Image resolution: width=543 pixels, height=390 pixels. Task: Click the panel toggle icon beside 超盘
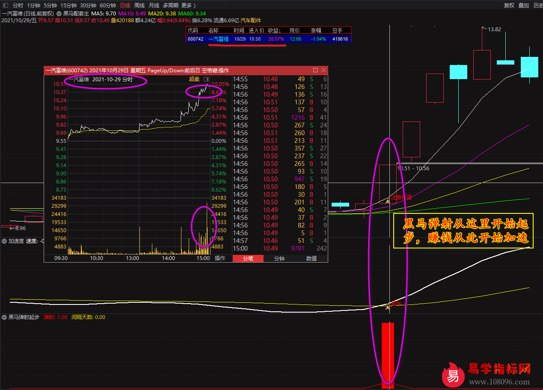(206, 79)
